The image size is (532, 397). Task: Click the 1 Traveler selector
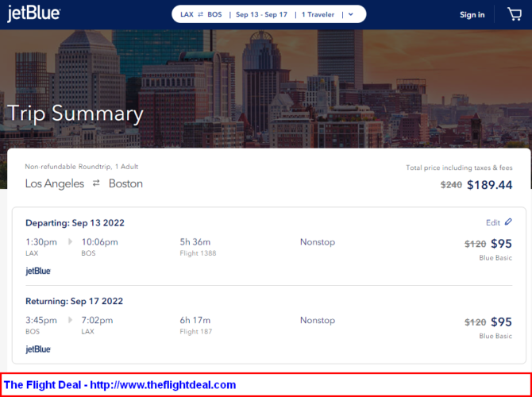[x=318, y=14]
